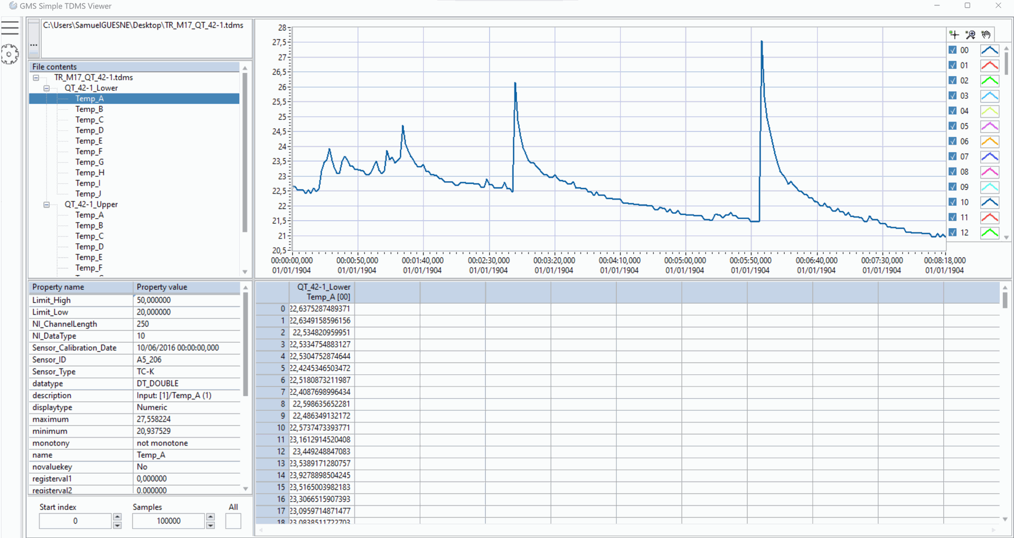Collapse the QT_42-1_Upper group node

tap(46, 204)
